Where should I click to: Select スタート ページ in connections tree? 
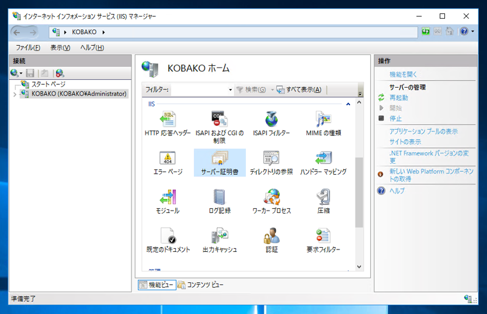pyautogui.click(x=49, y=84)
